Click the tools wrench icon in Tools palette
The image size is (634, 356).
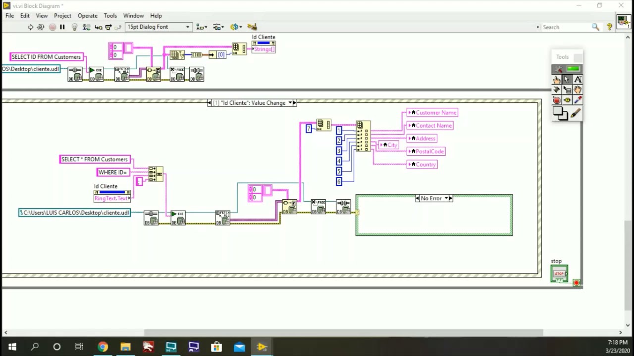click(558, 69)
